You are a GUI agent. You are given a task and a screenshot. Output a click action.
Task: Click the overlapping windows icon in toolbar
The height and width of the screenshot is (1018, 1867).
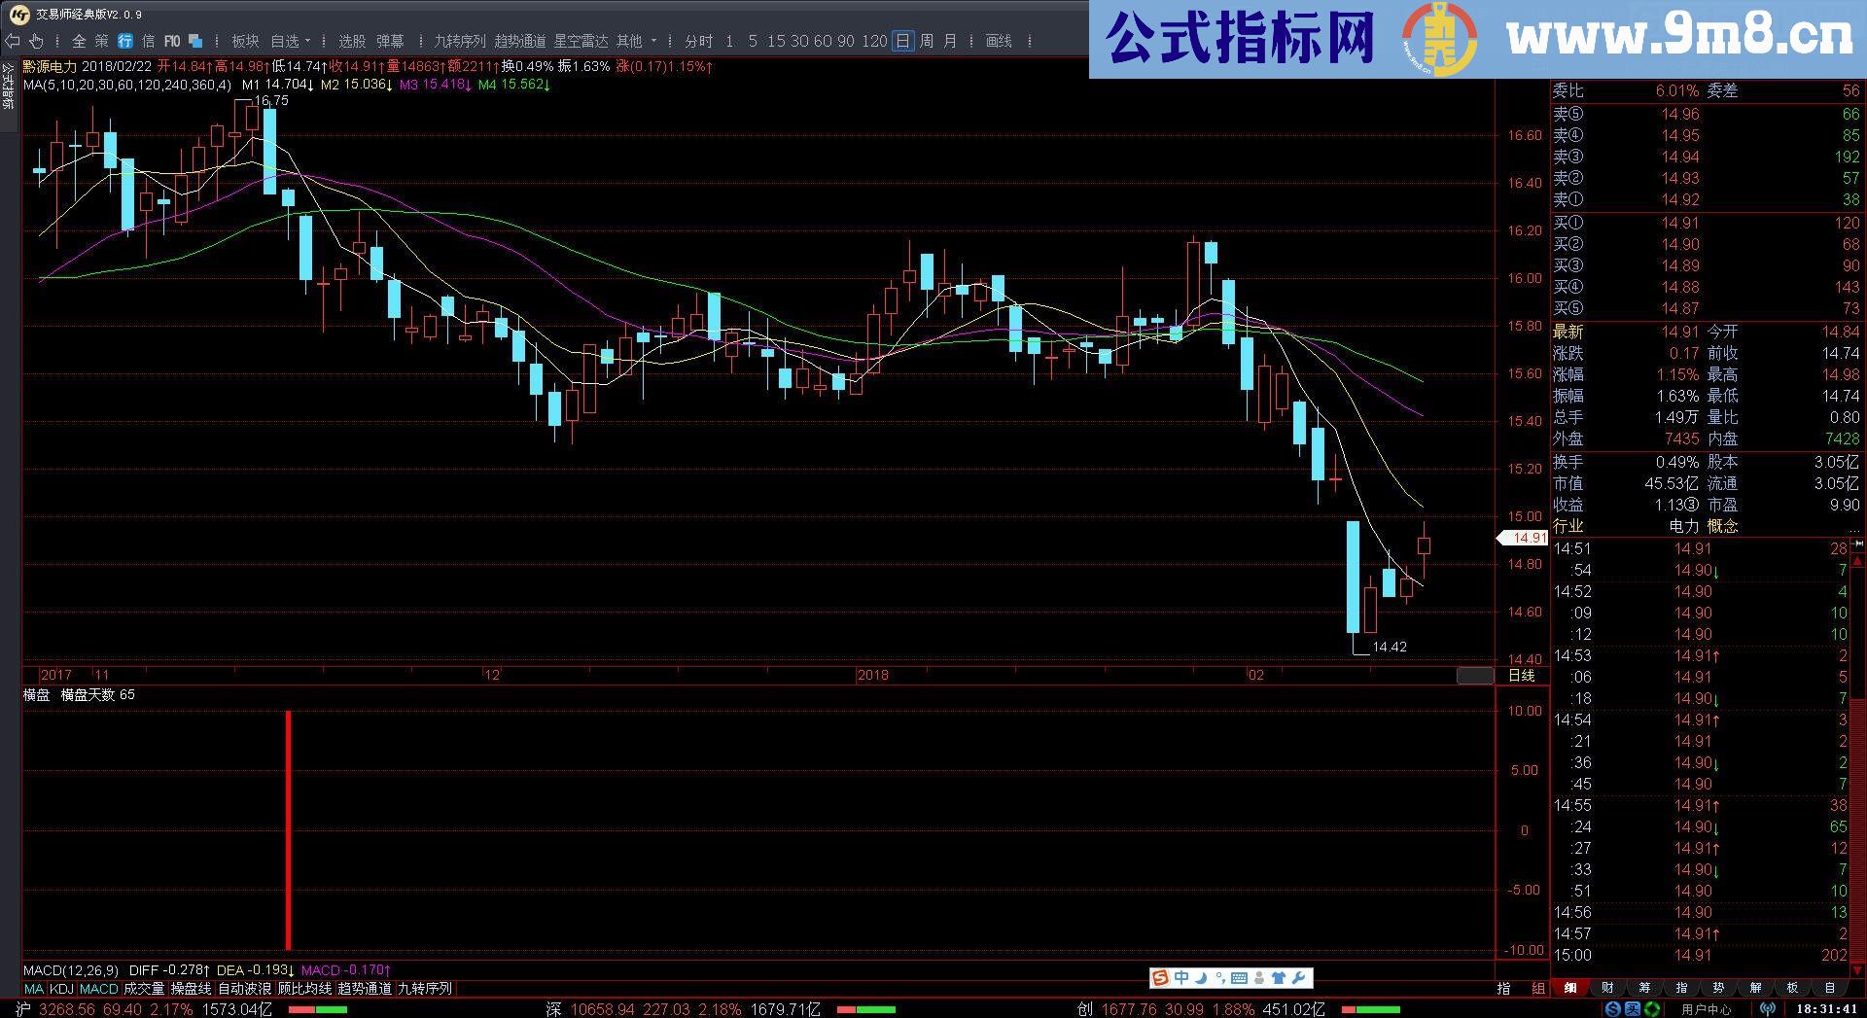pos(195,41)
